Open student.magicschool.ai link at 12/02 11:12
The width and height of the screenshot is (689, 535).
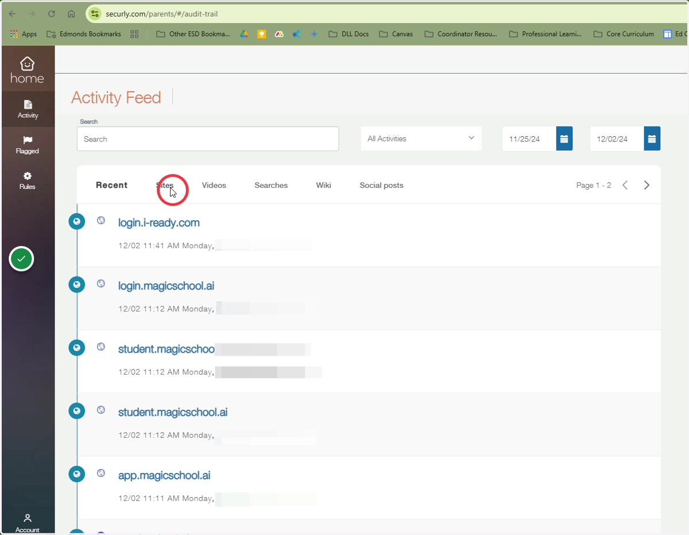pos(173,413)
